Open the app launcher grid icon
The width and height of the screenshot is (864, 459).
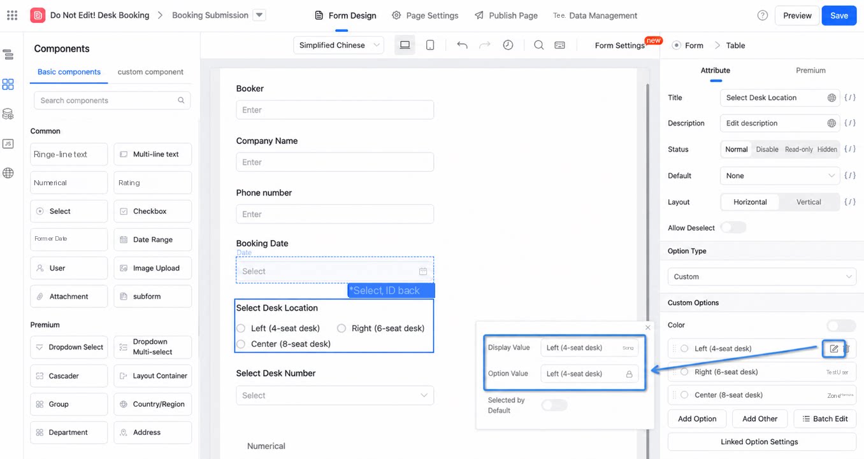point(11,15)
